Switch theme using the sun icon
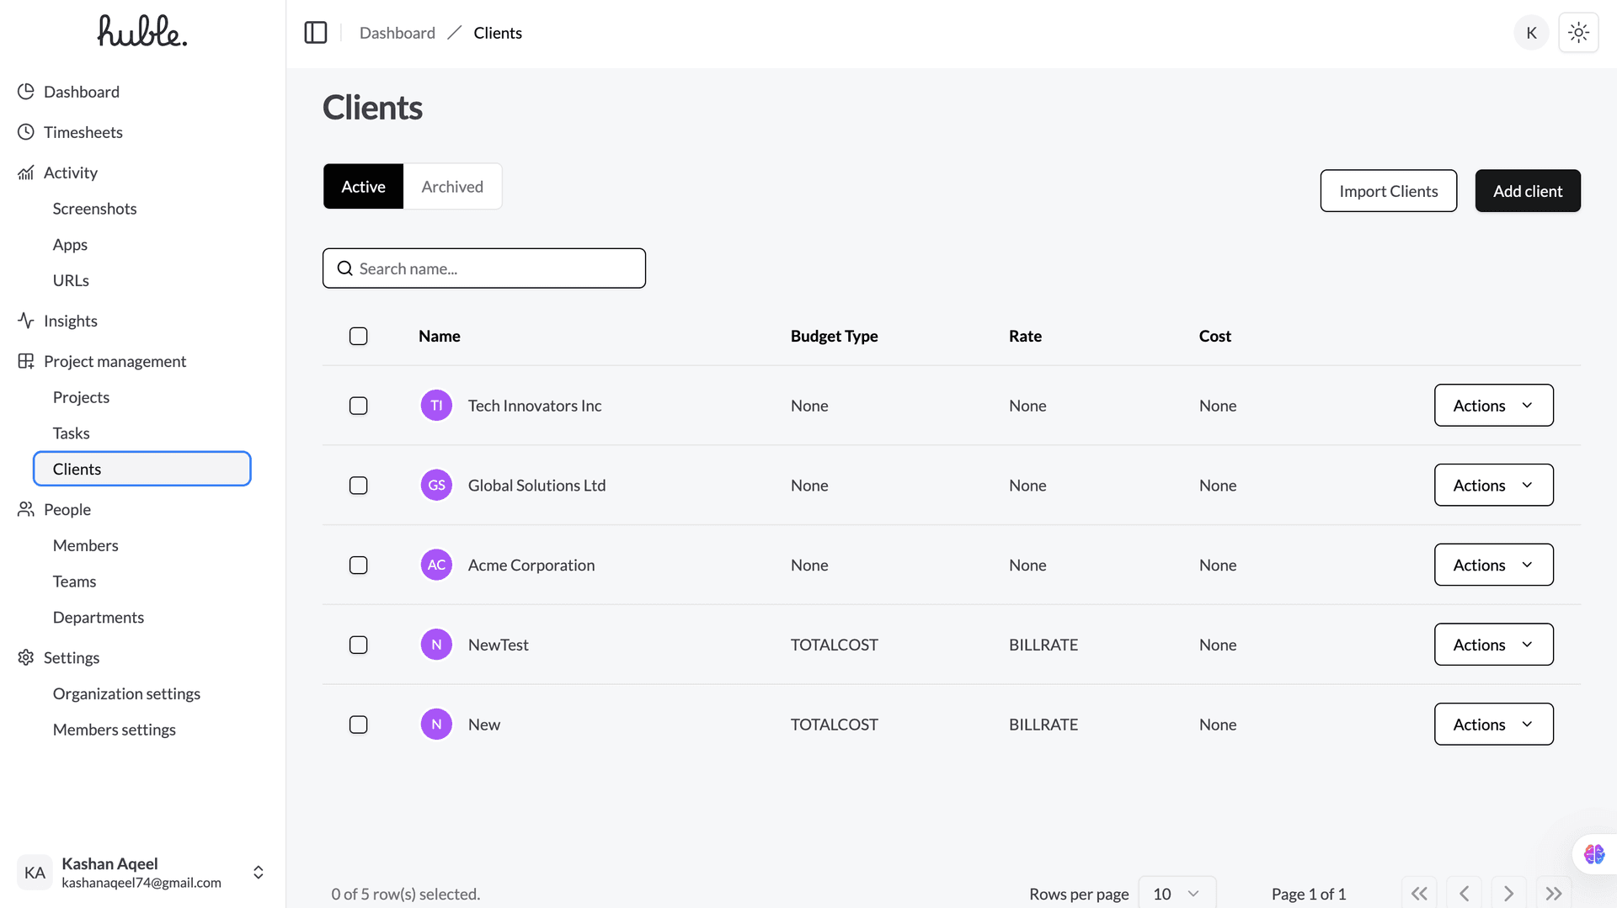This screenshot has width=1617, height=908. [x=1578, y=32]
